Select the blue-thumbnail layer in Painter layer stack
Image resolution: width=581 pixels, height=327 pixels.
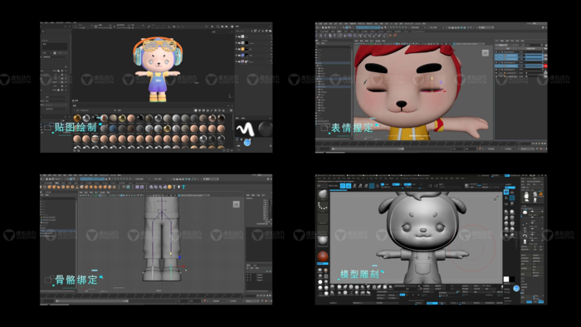click(x=242, y=55)
